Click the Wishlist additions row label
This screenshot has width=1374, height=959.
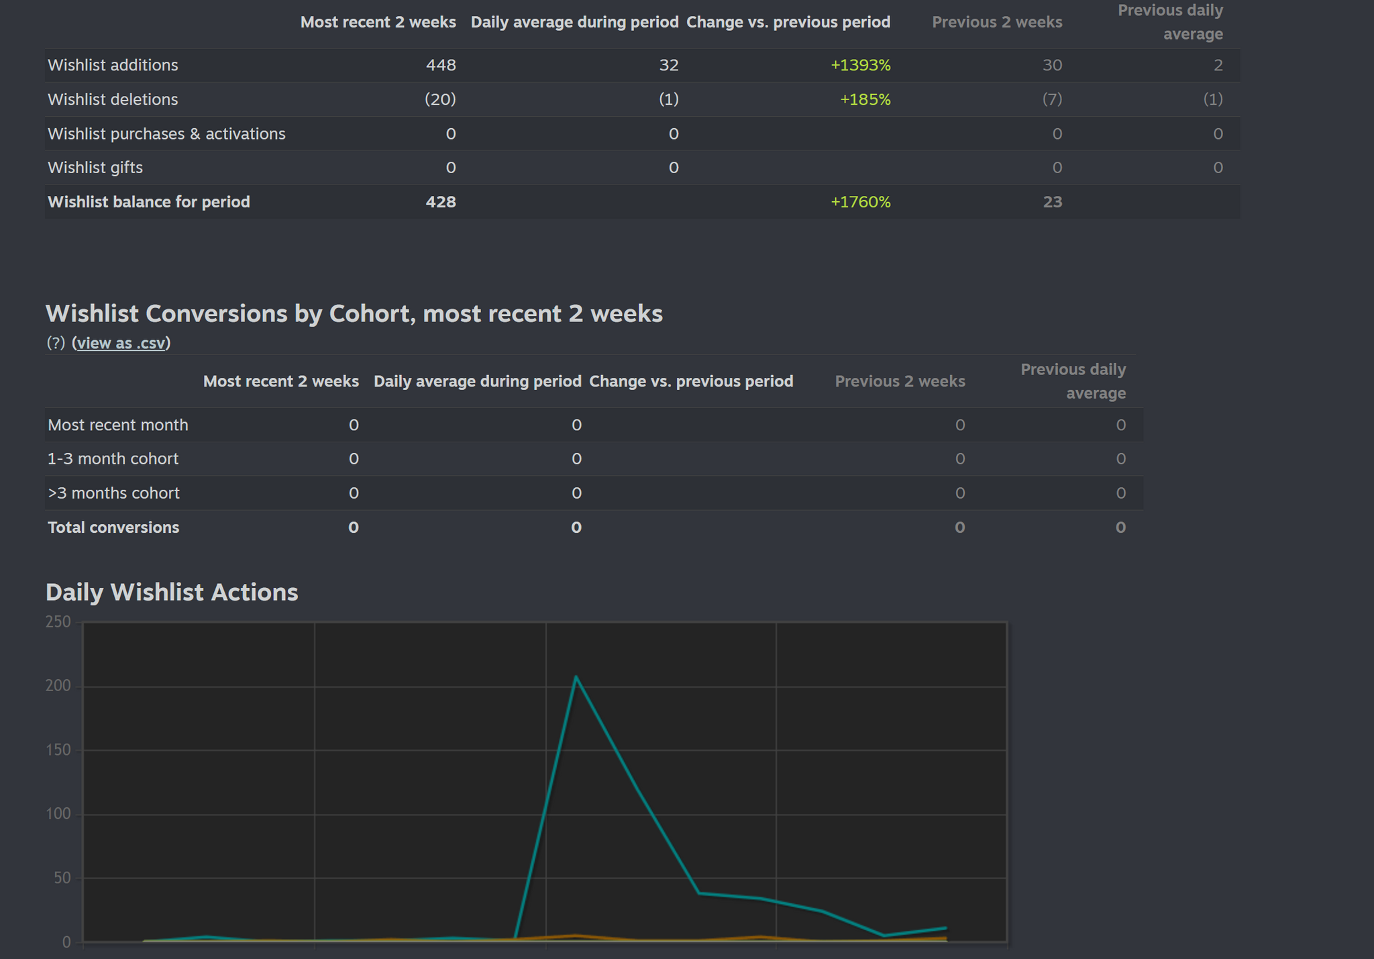113,65
